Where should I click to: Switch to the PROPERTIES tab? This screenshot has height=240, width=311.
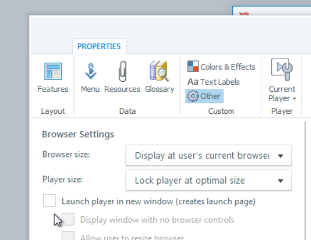99,46
